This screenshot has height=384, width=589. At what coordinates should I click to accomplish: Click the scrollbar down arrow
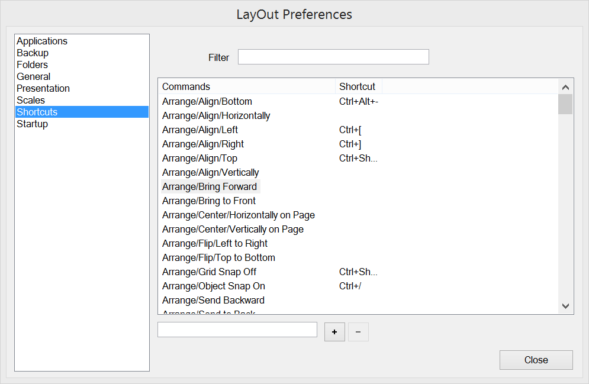point(565,306)
